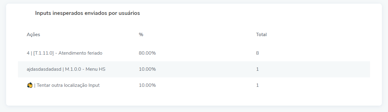
Task: Click total 1 in Tentar outra localização row
Action: pos(258,85)
